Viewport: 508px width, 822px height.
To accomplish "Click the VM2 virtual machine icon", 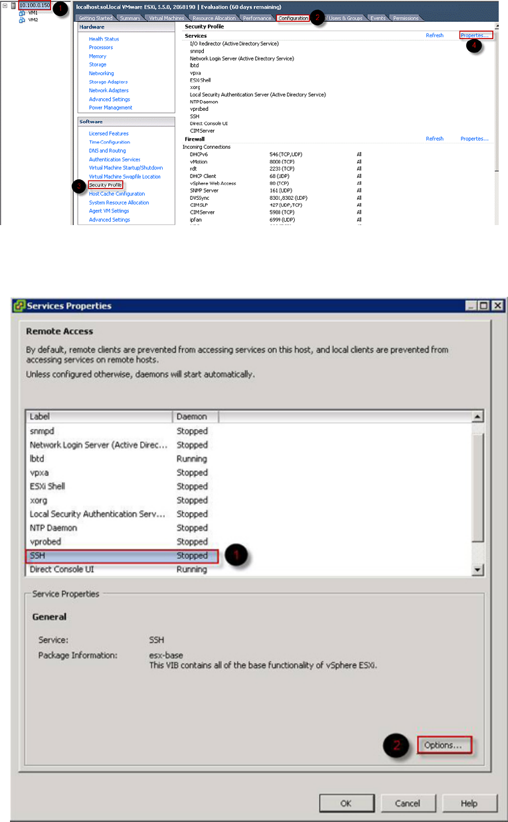I will coord(22,20).
